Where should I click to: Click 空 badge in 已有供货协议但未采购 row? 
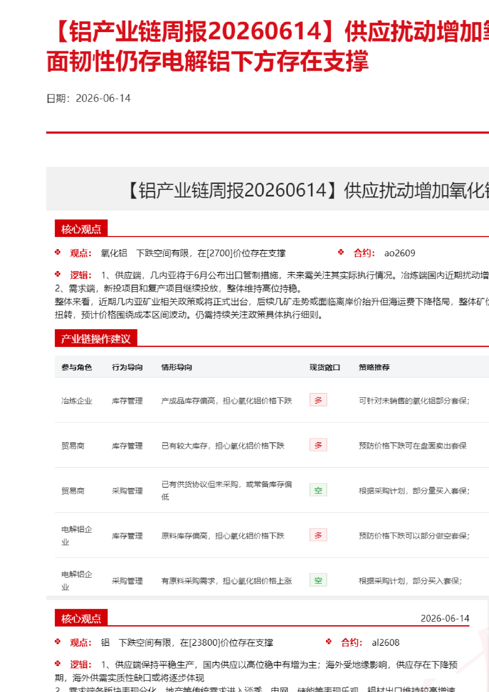pos(318,490)
